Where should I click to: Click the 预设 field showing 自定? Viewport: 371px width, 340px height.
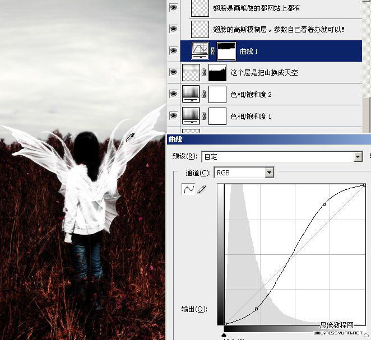281,157
